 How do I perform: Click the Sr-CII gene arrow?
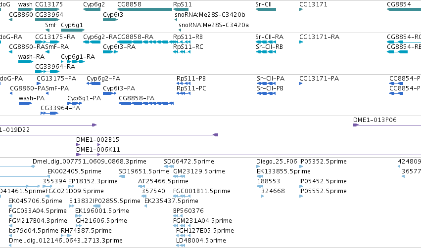pos(266,9)
